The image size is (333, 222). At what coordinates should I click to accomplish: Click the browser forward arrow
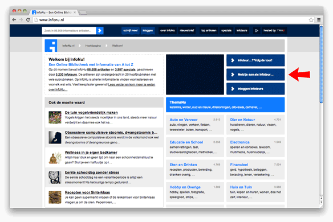point(21,20)
